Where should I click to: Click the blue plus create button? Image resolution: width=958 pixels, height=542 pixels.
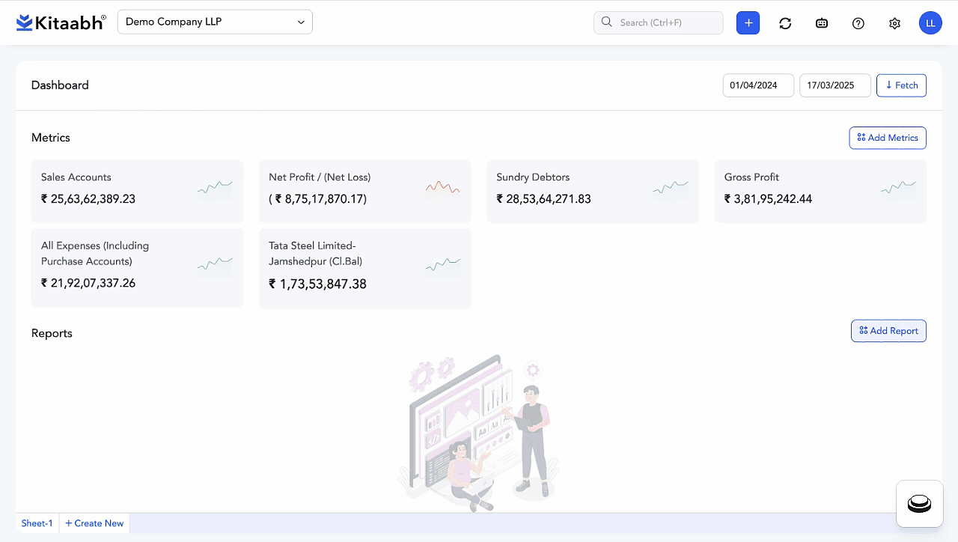748,22
